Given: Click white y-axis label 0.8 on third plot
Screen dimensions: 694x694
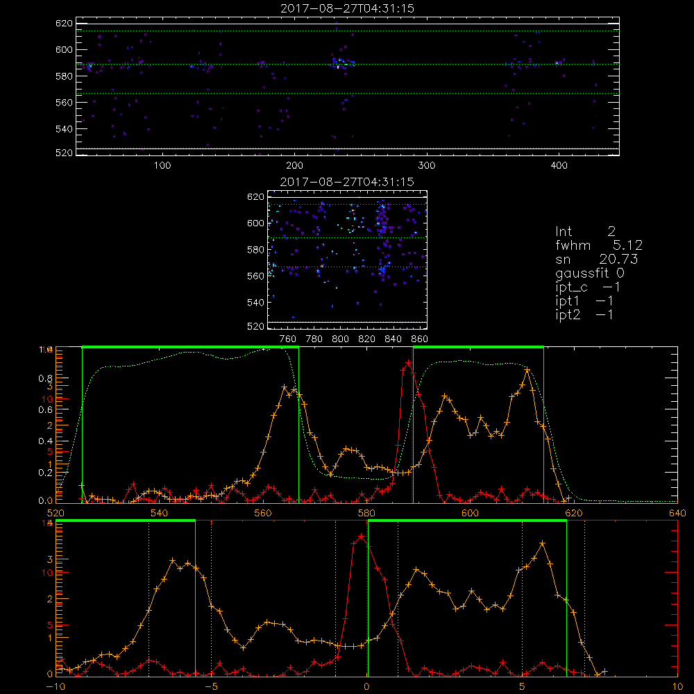Looking at the screenshot, I should (x=46, y=378).
